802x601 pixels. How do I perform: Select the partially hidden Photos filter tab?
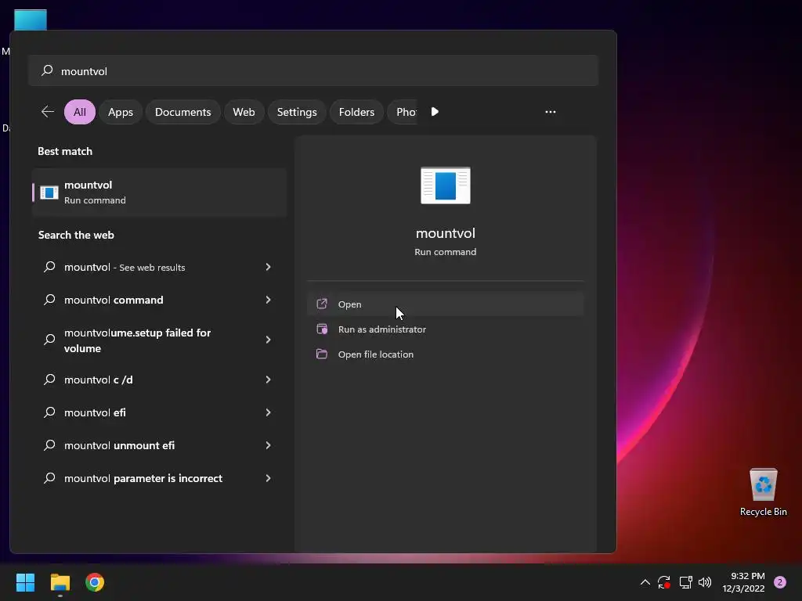pos(404,112)
